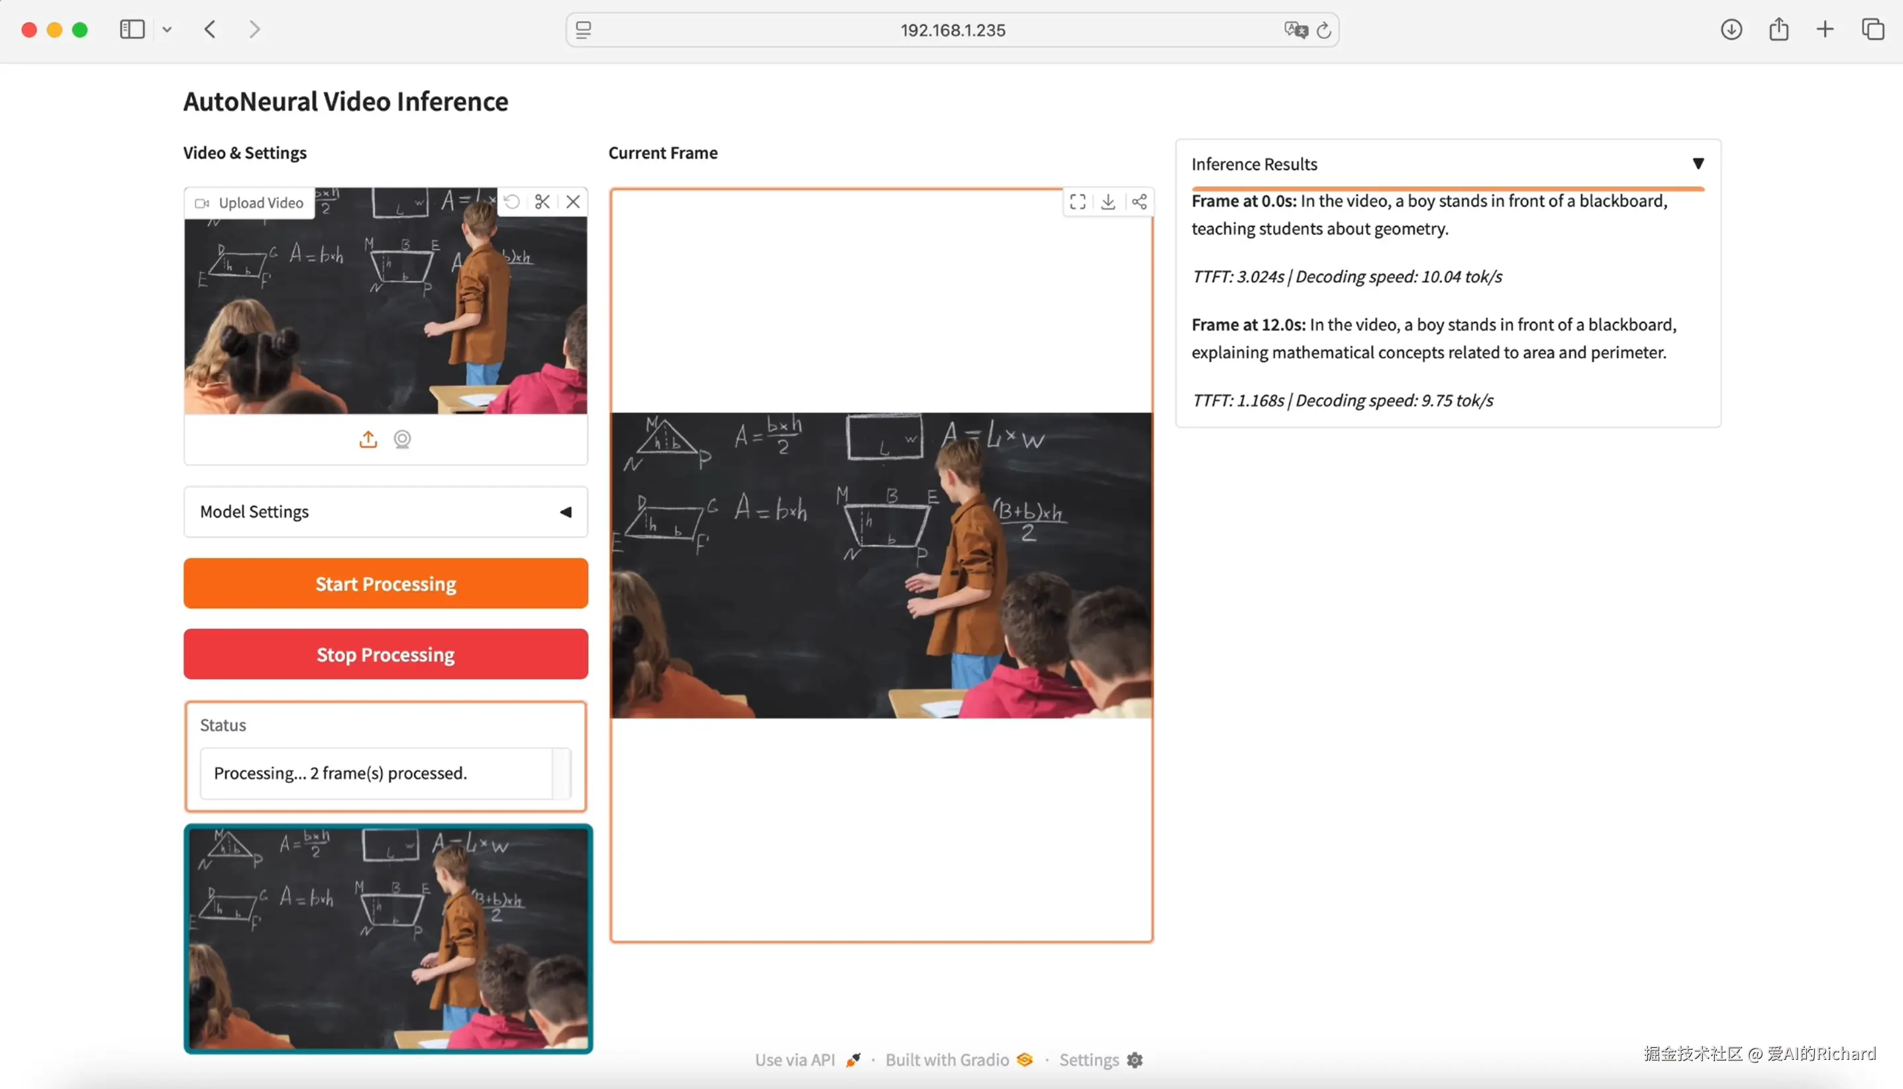Remove the uploaded video with X icon
This screenshot has width=1903, height=1089.
pos(573,202)
